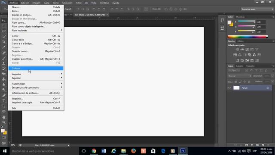275x155 pixels.
Task: Click the Modo 3D label in options bar
Action: [156, 9]
